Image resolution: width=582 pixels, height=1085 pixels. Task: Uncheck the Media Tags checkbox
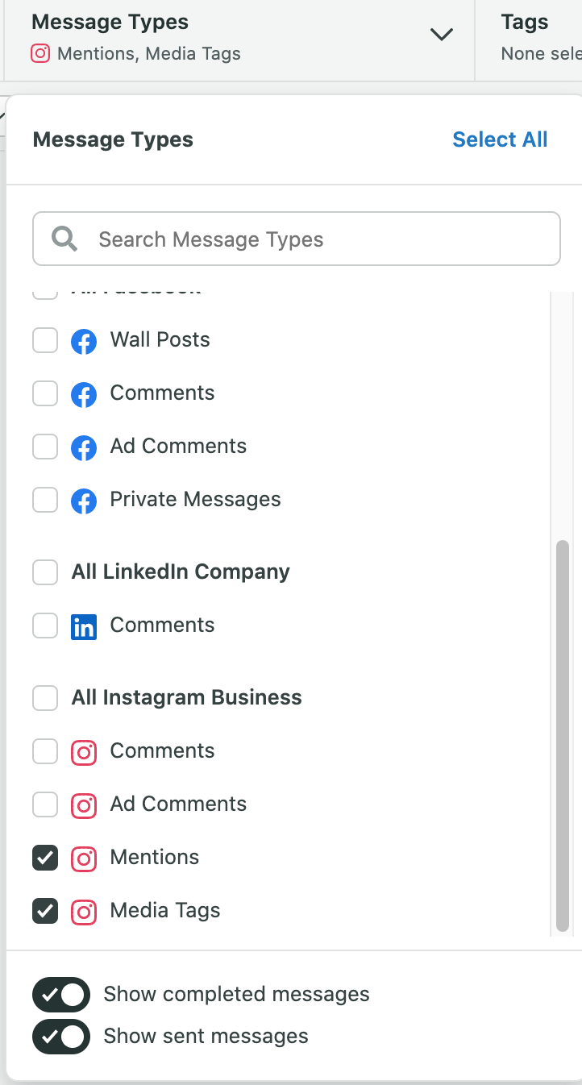tap(45, 912)
